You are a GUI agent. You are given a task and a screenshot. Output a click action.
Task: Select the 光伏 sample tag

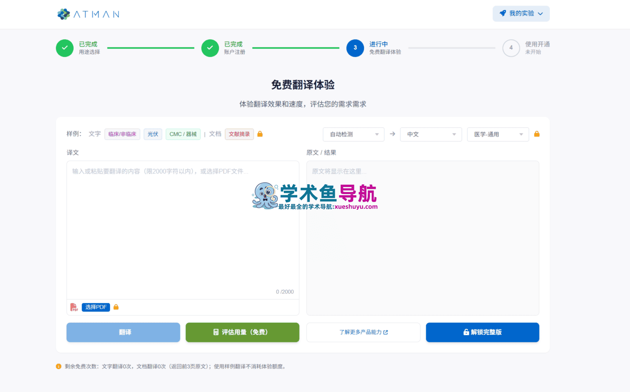tap(153, 134)
